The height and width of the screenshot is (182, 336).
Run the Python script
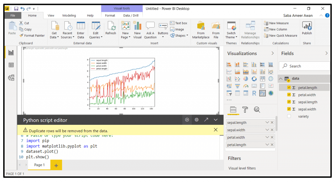(x=187, y=120)
